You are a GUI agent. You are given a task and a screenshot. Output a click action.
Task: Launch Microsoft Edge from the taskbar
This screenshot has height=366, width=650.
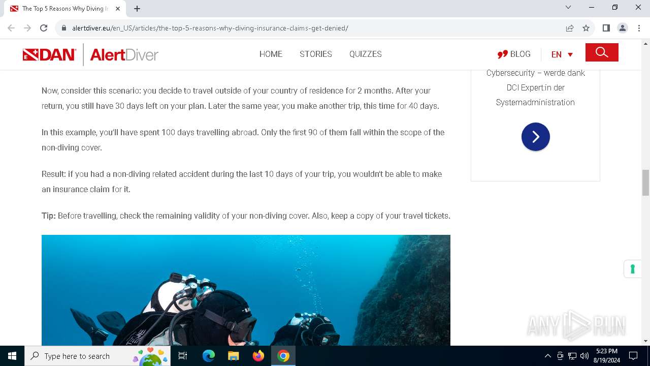[209, 356]
